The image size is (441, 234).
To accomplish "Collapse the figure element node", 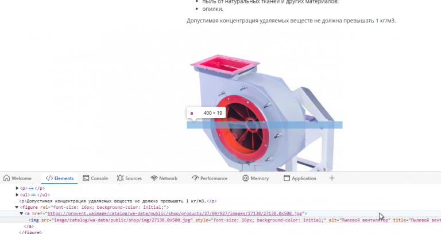I will pyautogui.click(x=17, y=207).
